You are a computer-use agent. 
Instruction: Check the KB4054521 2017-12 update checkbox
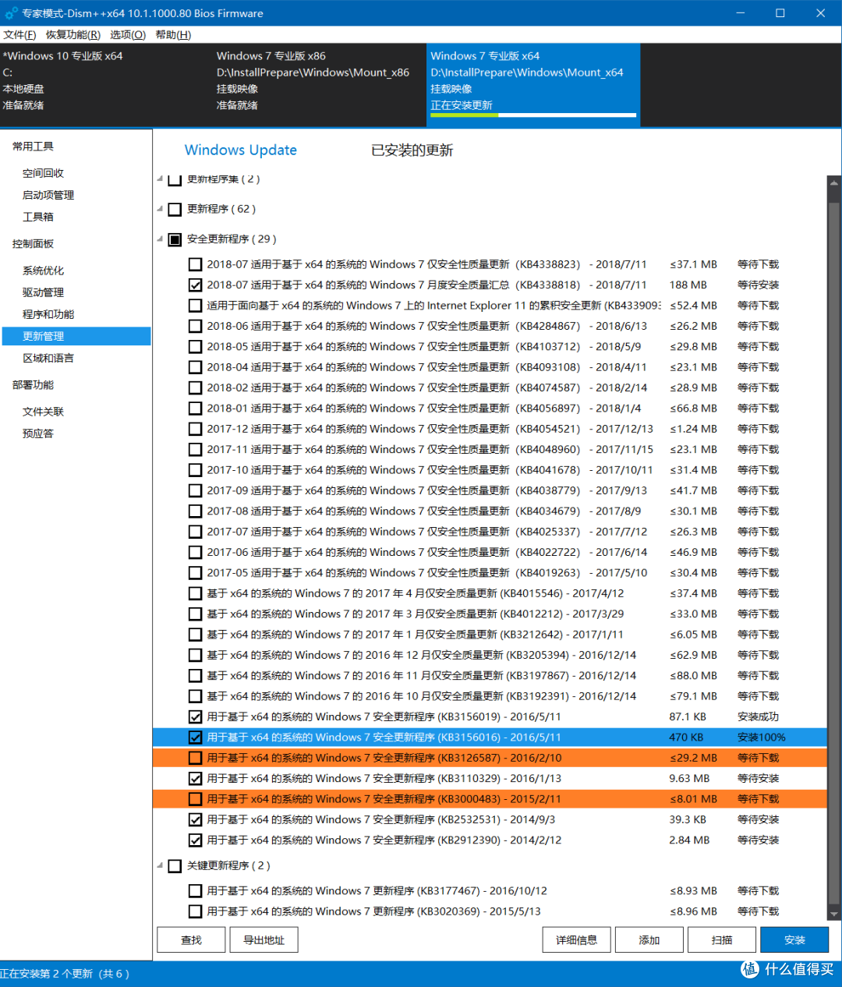pos(195,430)
